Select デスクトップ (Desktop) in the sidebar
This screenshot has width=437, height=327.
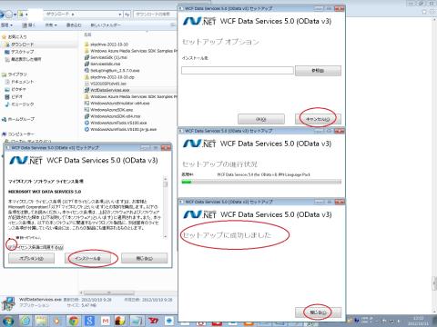(x=23, y=52)
